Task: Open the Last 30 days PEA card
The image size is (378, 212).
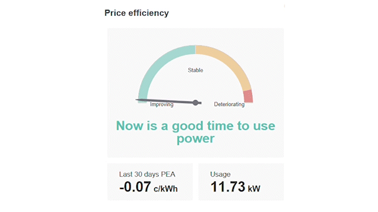Action: coord(150,182)
